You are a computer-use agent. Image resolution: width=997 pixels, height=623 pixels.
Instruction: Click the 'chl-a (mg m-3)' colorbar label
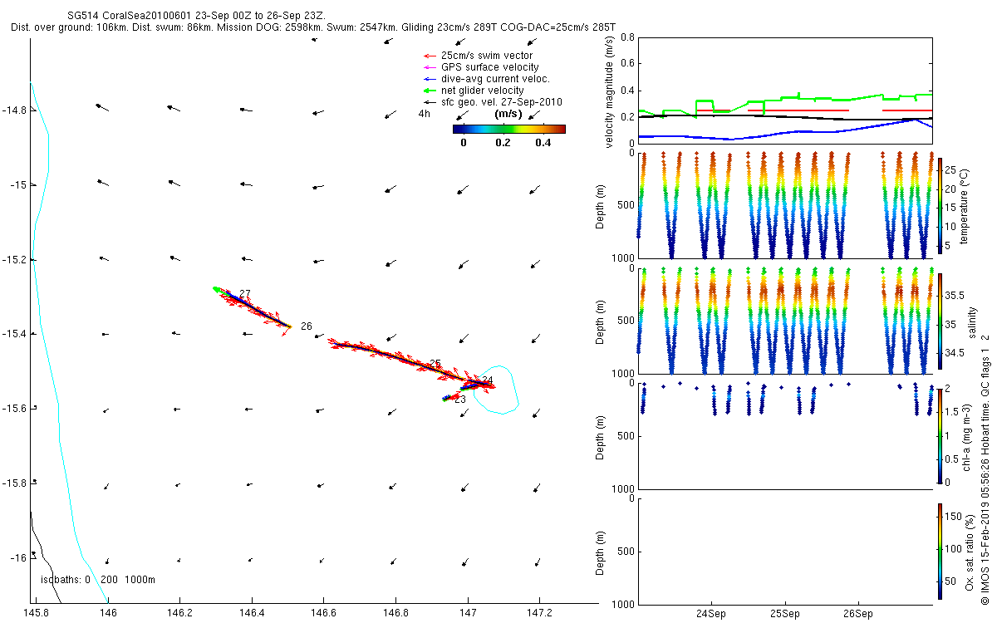[x=966, y=435]
